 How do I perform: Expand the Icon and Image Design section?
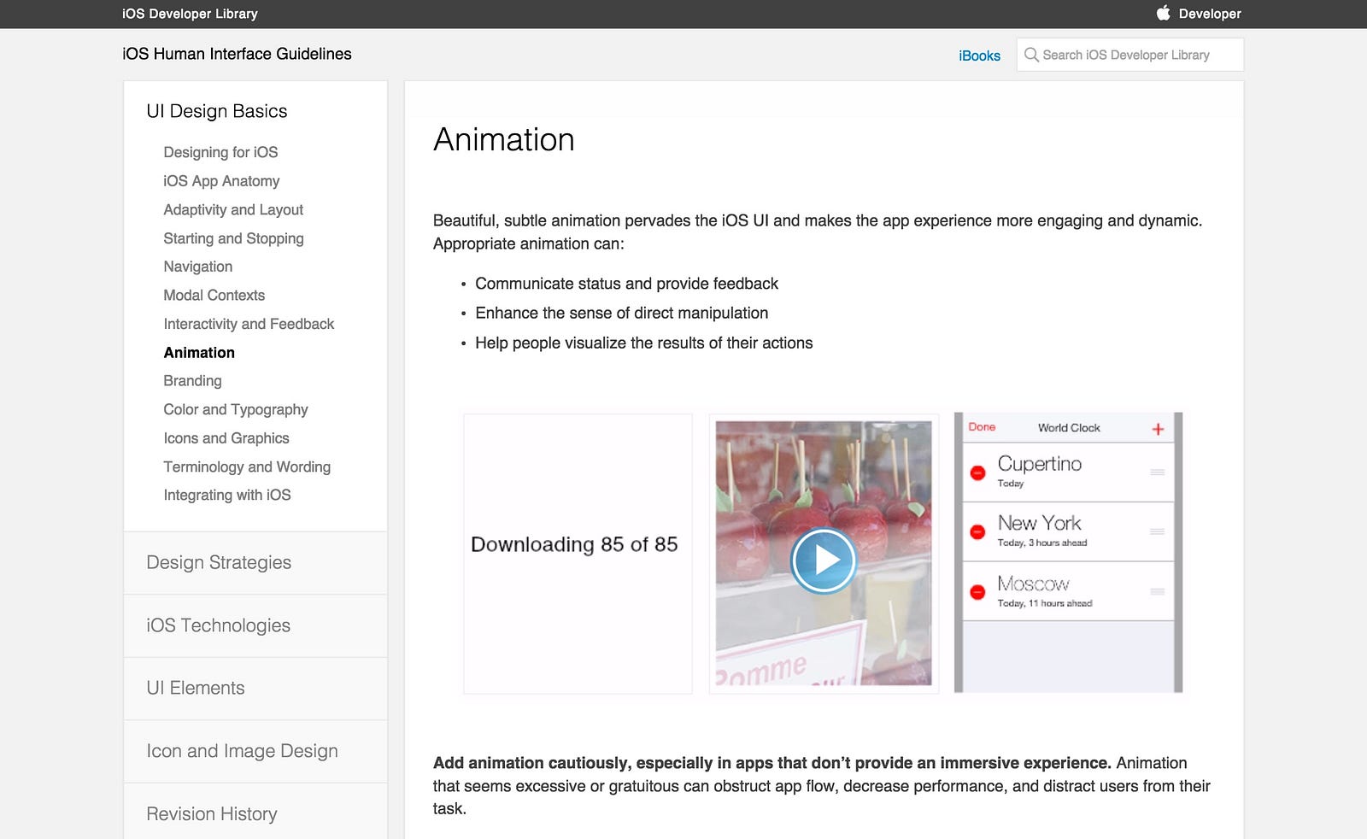[255, 751]
